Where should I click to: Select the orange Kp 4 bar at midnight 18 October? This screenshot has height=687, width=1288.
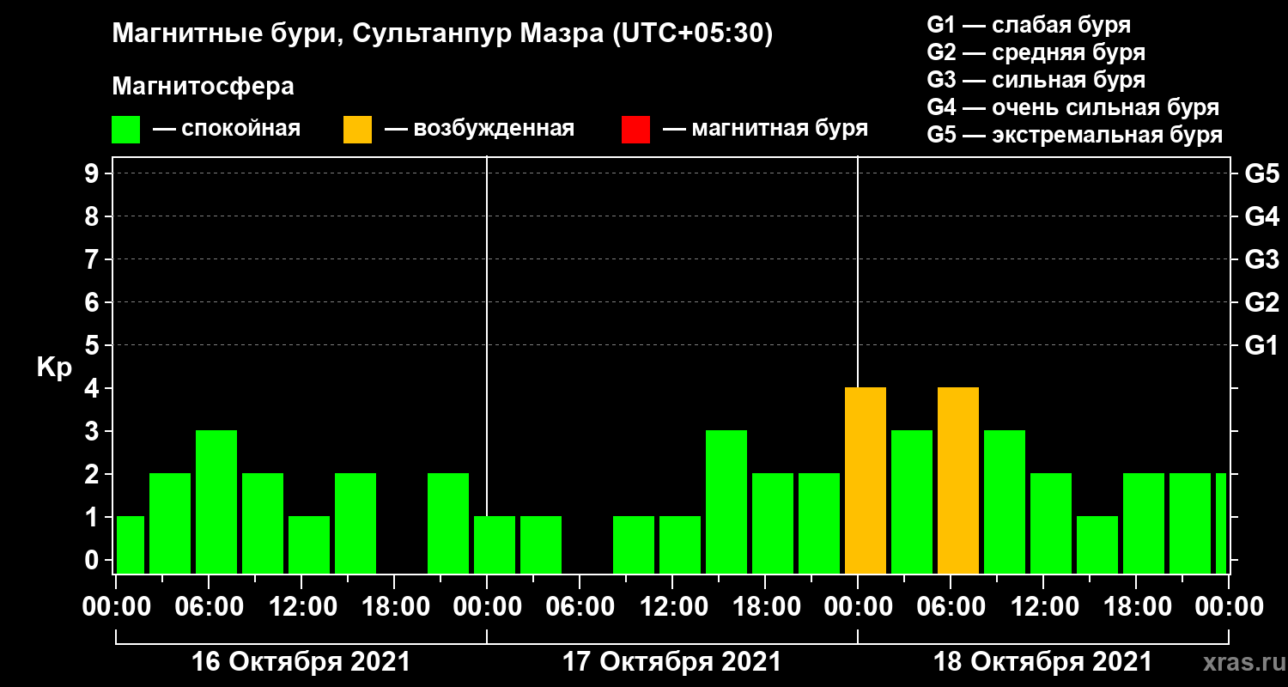coord(866,481)
